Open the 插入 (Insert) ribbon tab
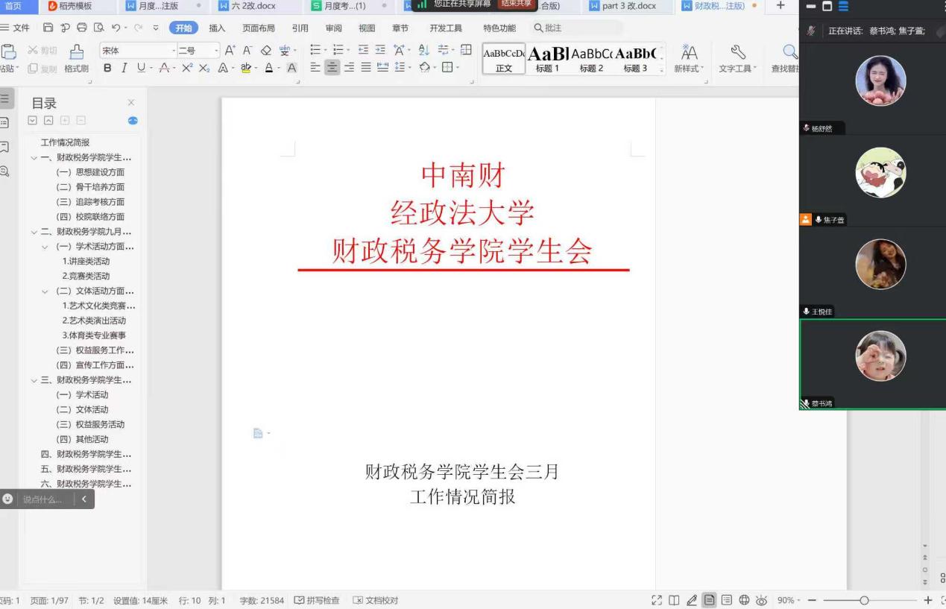Screen dimensions: 946x609 pos(217,28)
